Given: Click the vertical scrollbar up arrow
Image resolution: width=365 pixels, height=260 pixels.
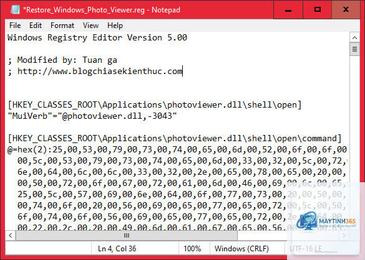Looking at the screenshot, I should (x=354, y=37).
